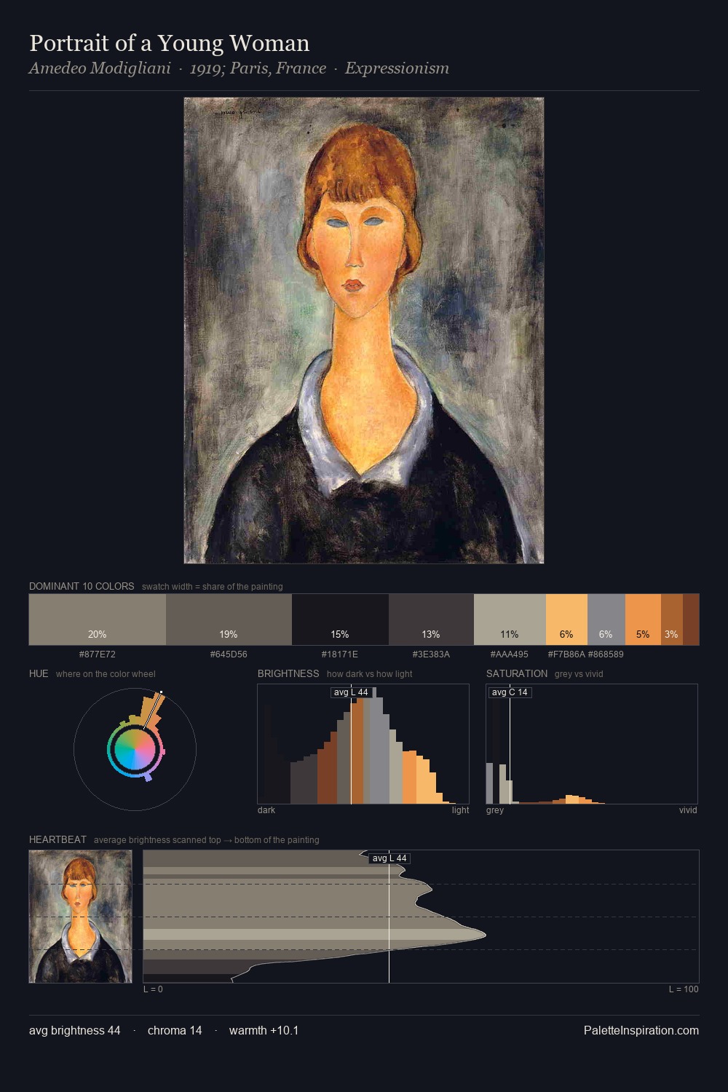Click the 'vivid' axis label
Screen dimensions: 728x1092
[x=688, y=810]
